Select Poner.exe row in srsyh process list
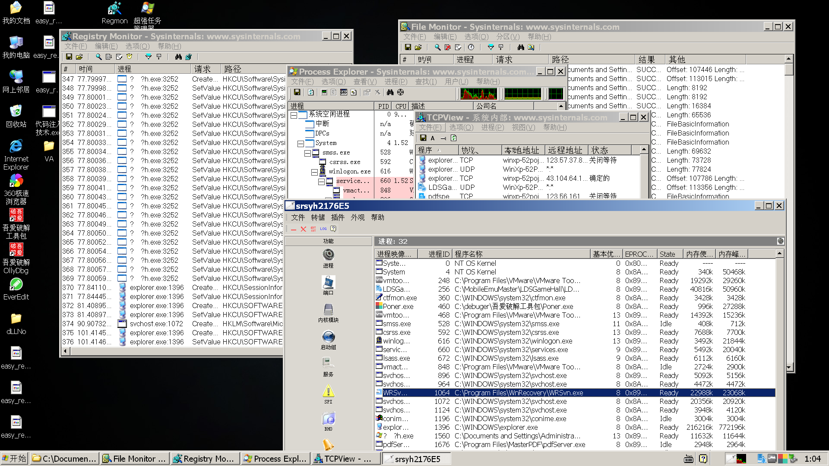Screen dimensions: 829x466 [575, 306]
